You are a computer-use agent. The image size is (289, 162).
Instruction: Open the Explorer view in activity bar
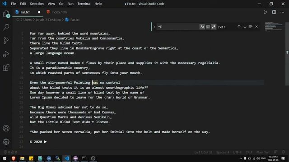tap(6, 14)
